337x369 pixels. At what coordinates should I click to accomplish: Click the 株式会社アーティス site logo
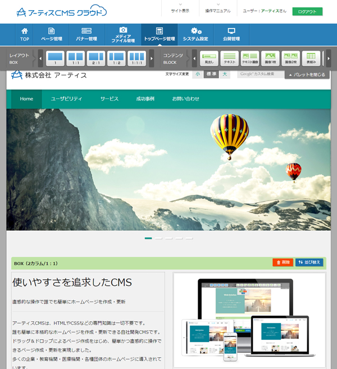pos(49,75)
